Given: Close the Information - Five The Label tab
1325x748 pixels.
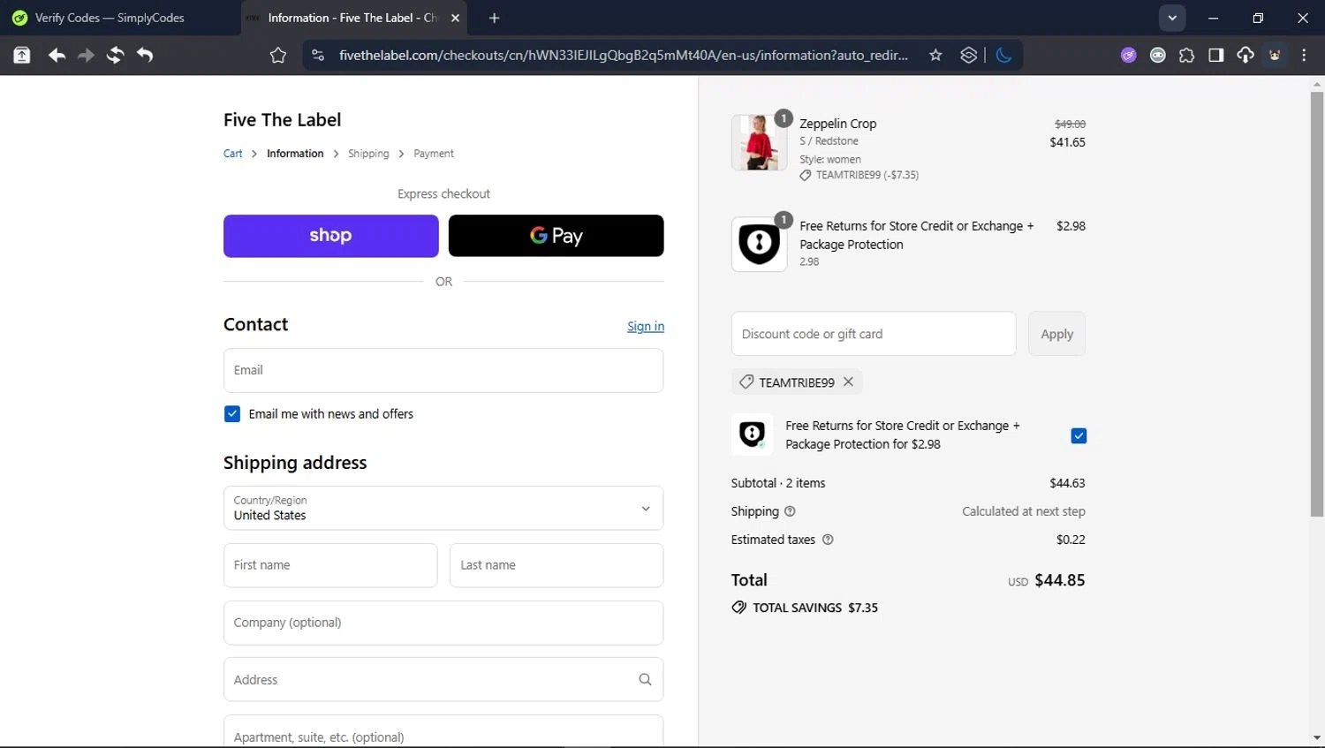Looking at the screenshot, I should 455,18.
